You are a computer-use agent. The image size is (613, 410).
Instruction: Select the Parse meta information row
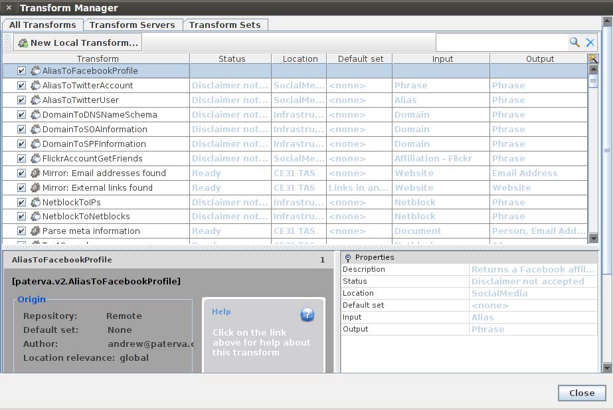pos(91,231)
